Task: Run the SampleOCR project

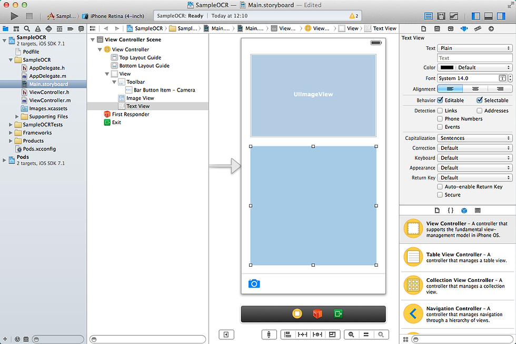Action: click(x=14, y=16)
